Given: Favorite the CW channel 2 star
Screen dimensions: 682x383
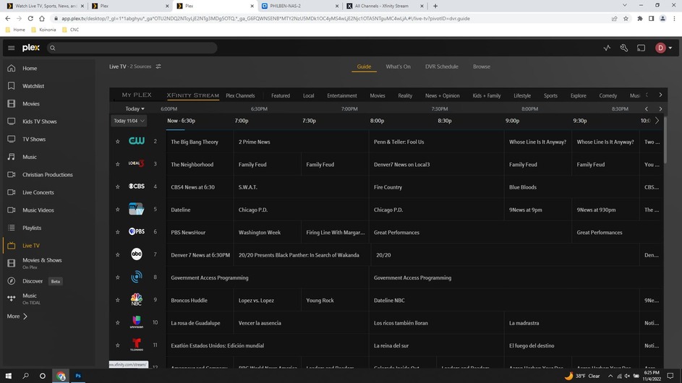Looking at the screenshot, I should point(117,142).
